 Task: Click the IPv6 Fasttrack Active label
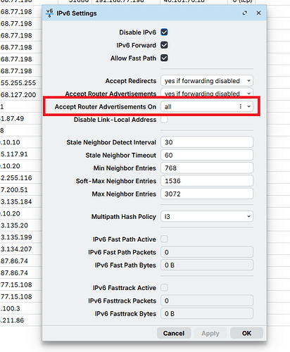(x=125, y=288)
